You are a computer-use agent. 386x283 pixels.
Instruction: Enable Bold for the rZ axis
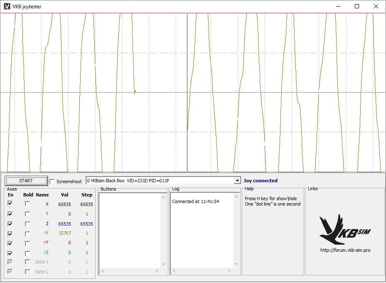[27, 253]
